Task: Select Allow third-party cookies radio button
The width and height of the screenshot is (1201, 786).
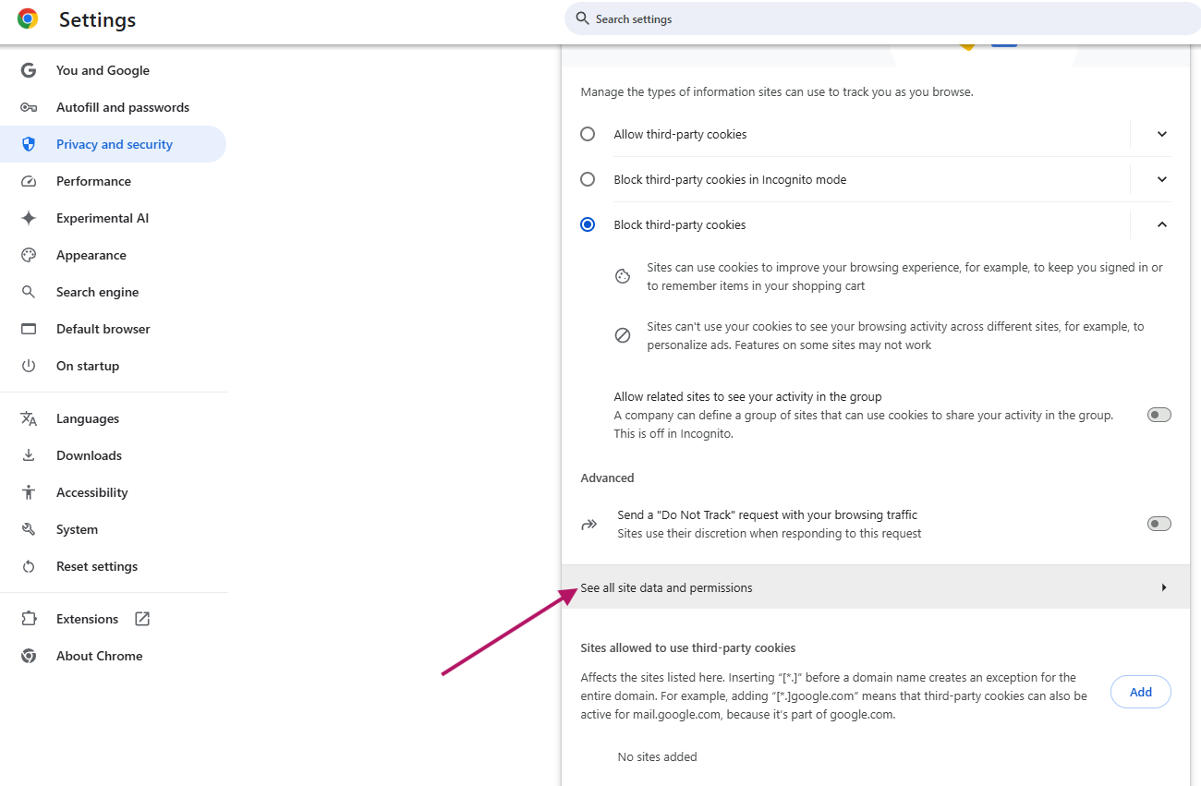Action: coord(588,134)
